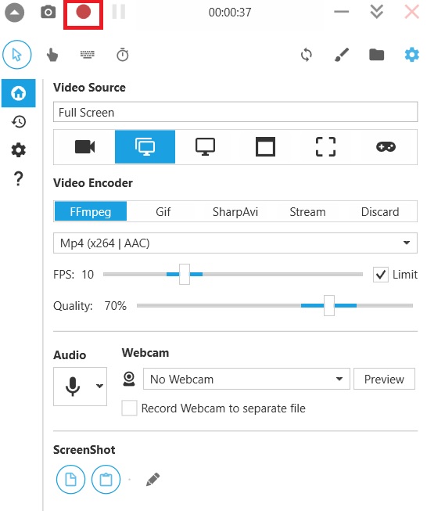Click the refresh arrows icon
Image resolution: width=427 pixels, height=511 pixels.
307,55
